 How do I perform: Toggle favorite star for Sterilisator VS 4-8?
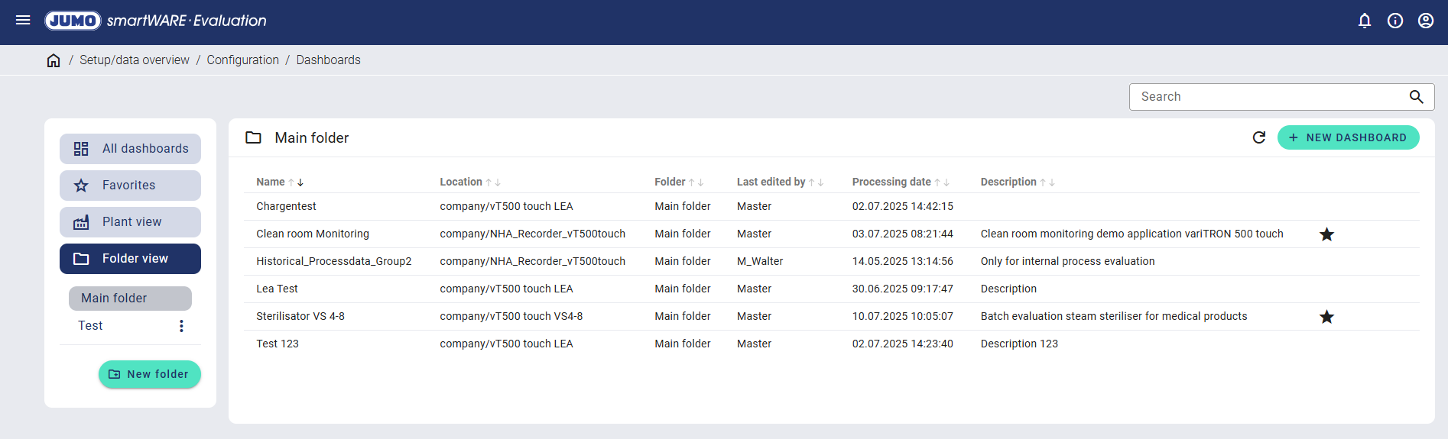(x=1326, y=317)
